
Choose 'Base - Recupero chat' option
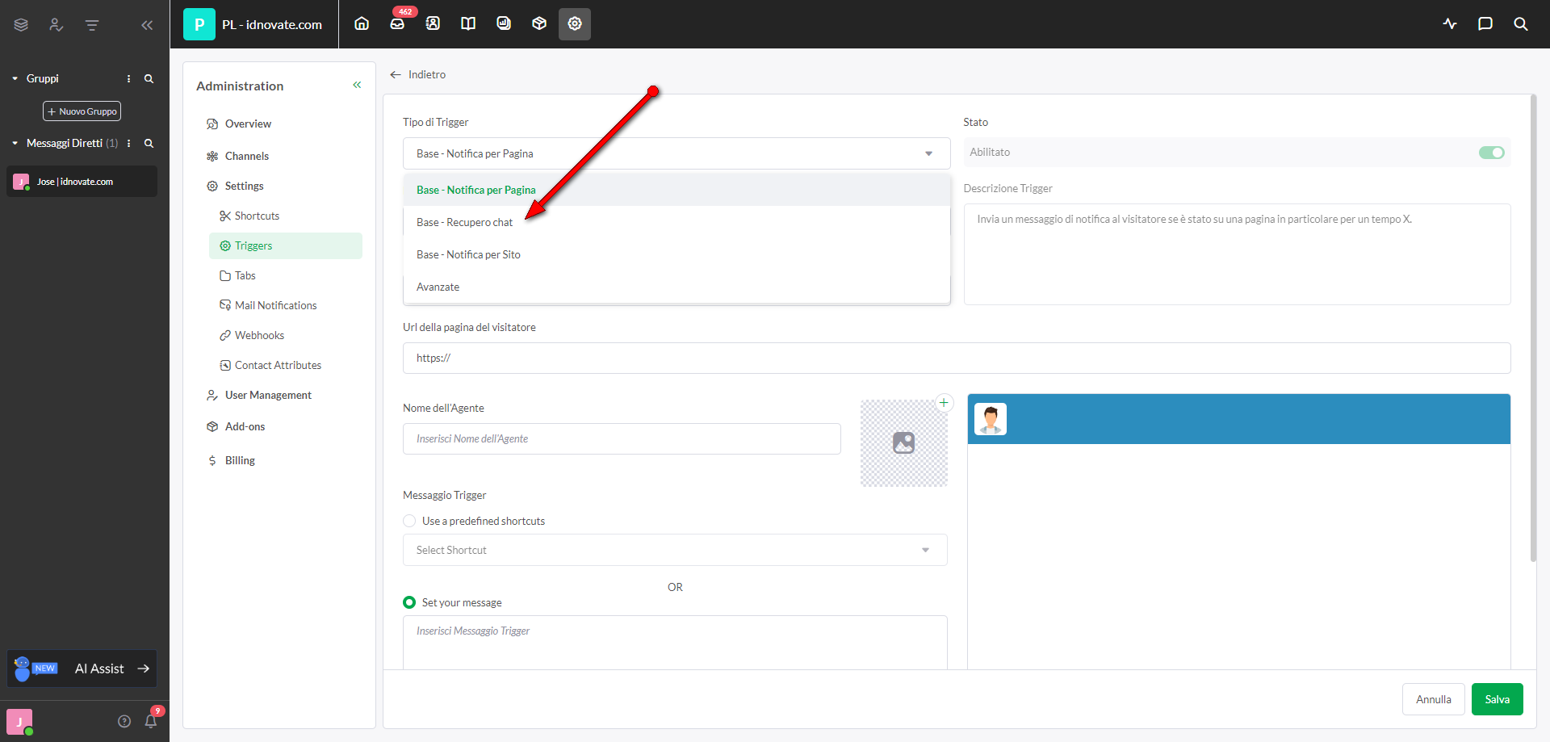[x=464, y=222]
